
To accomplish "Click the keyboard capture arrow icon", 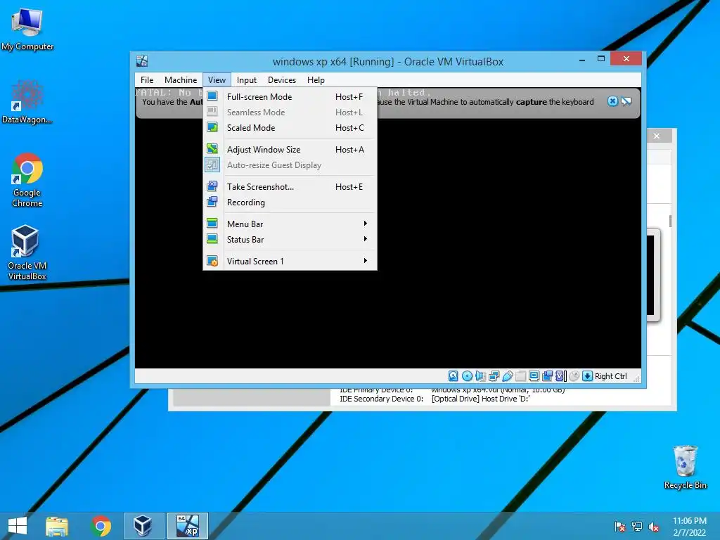I will click(x=587, y=376).
